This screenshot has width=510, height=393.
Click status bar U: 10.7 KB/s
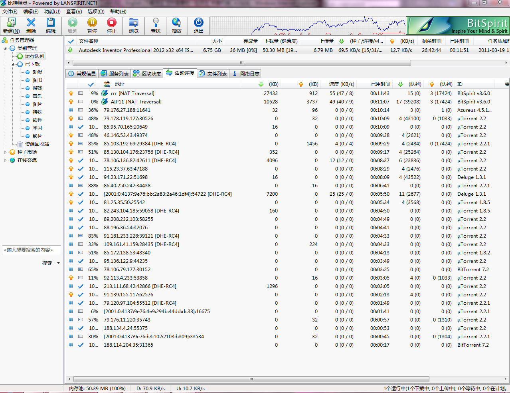click(x=190, y=388)
